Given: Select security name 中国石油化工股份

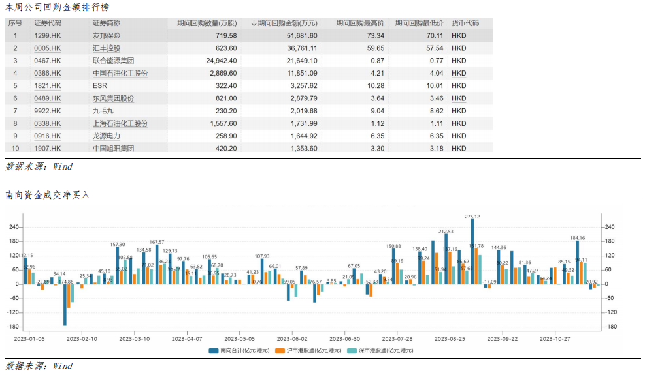Looking at the screenshot, I should tap(120, 74).
